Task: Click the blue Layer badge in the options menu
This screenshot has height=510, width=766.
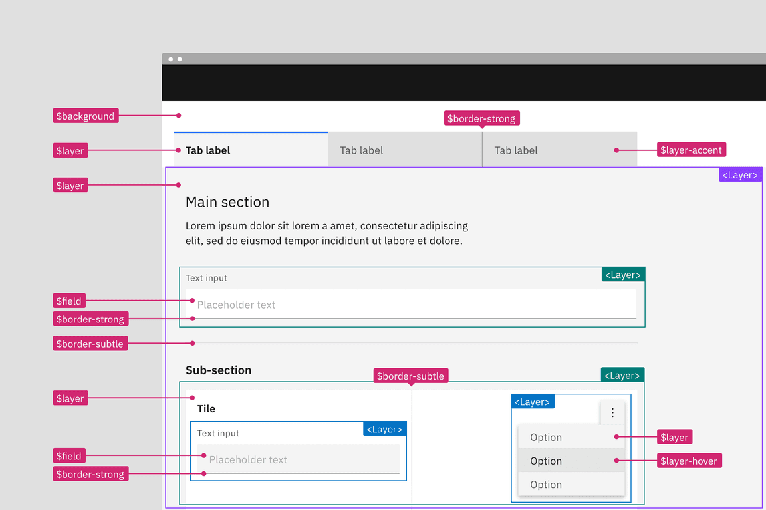Action: (533, 401)
